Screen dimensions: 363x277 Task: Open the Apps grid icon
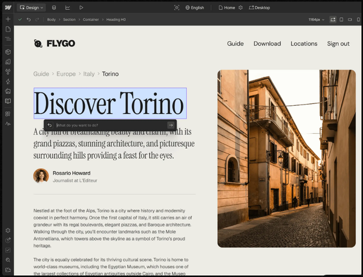8,114
